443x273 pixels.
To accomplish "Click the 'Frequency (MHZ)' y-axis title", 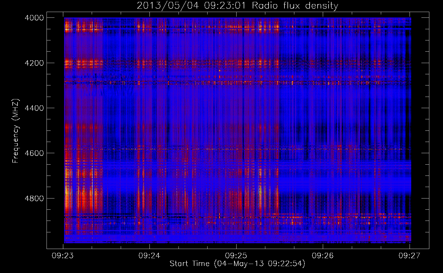I will pos(16,131).
